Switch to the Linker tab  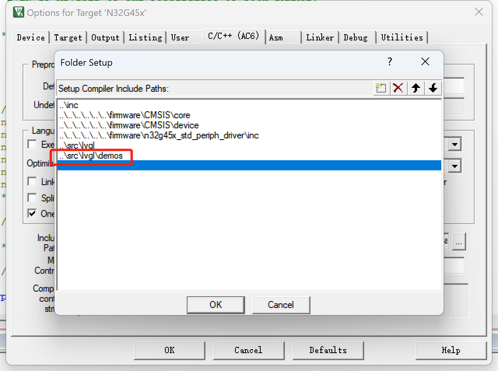click(319, 38)
